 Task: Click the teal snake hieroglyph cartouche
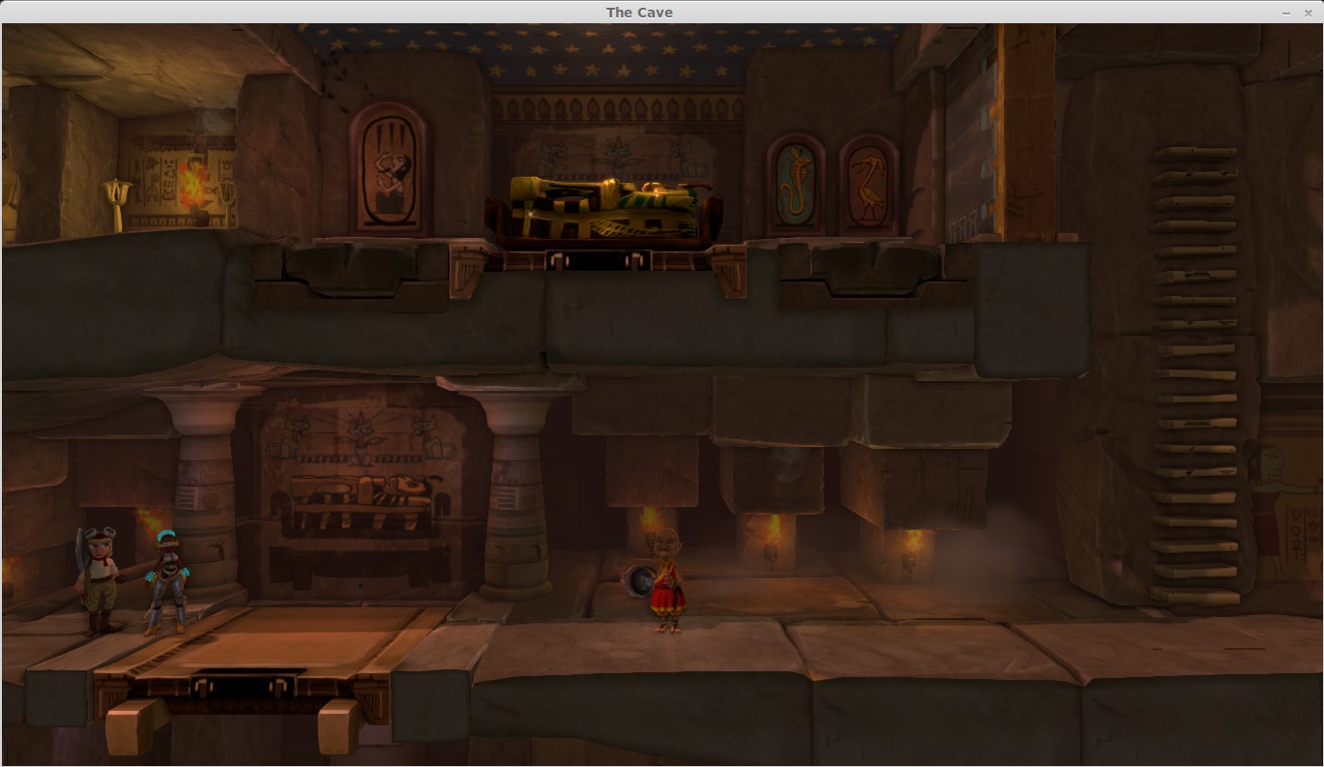(795, 184)
